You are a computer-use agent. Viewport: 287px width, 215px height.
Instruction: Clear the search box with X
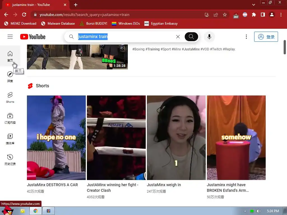[x=178, y=37]
